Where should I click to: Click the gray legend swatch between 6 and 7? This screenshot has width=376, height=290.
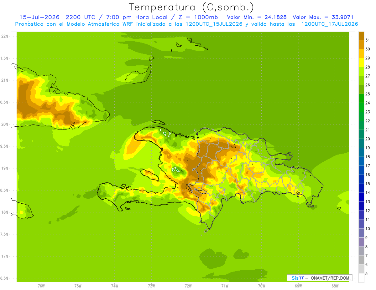point(361,260)
